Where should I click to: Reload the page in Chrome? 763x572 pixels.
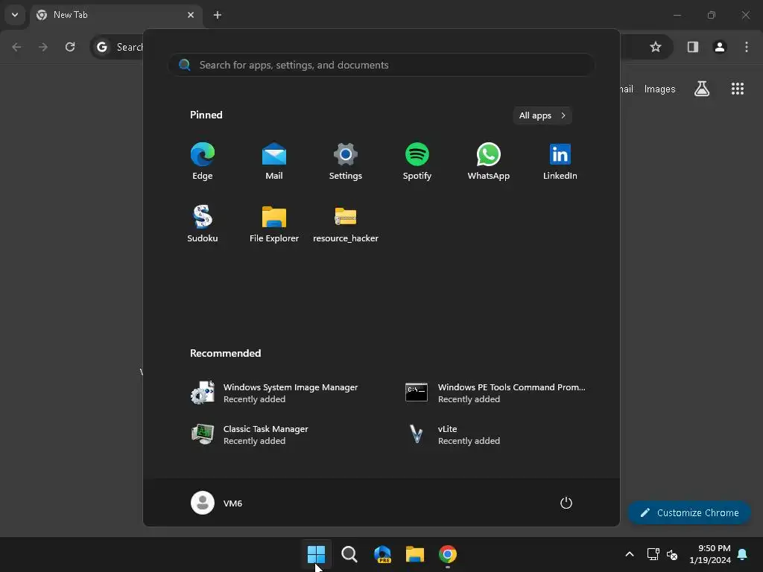tap(70, 47)
